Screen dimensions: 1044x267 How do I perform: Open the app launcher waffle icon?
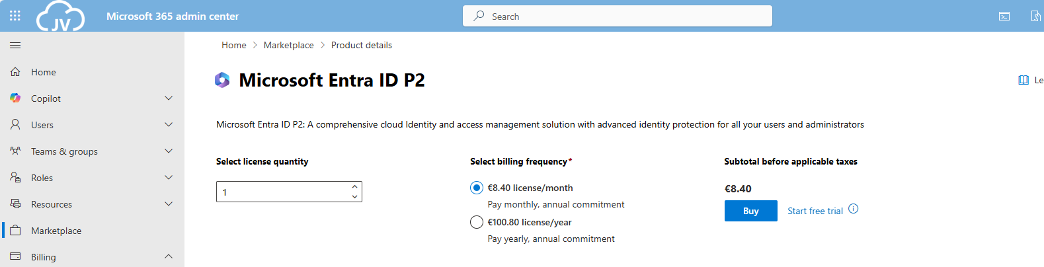tap(15, 16)
